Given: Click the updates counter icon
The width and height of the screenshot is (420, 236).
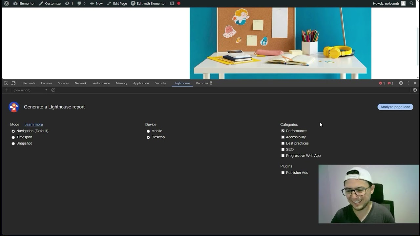Looking at the screenshot, I should coord(69,3).
